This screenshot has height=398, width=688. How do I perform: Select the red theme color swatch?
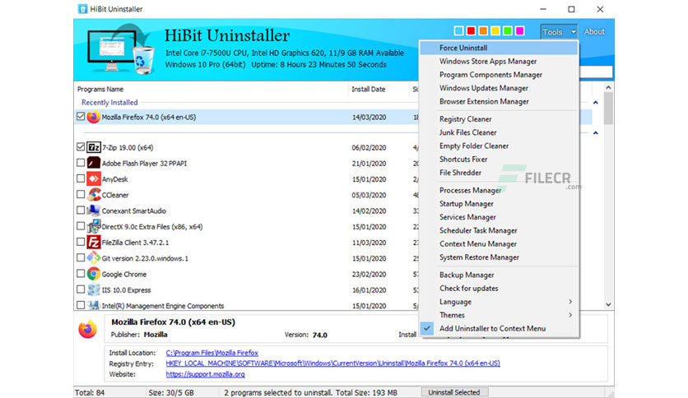(471, 30)
